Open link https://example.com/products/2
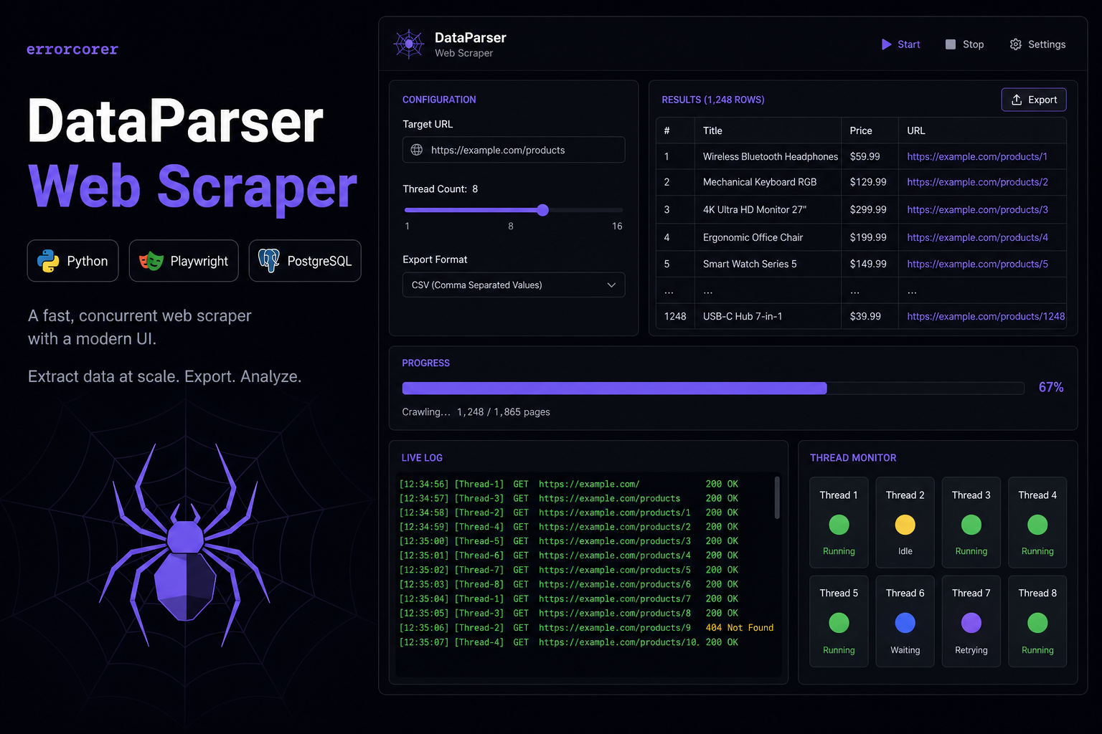This screenshot has width=1102, height=734. pos(977,182)
